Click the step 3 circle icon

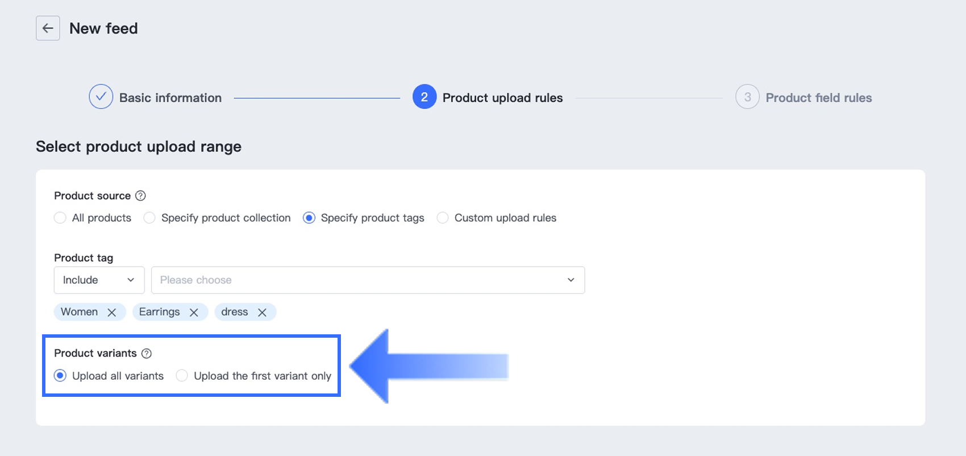(747, 97)
